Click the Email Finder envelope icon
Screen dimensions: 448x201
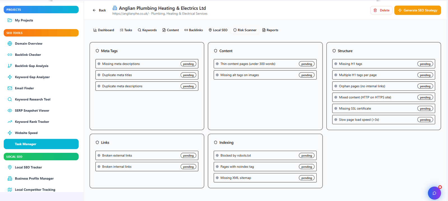(10, 88)
